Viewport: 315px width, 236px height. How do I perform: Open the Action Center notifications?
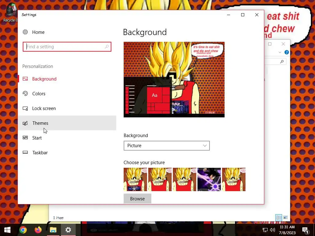pyautogui.click(x=305, y=230)
